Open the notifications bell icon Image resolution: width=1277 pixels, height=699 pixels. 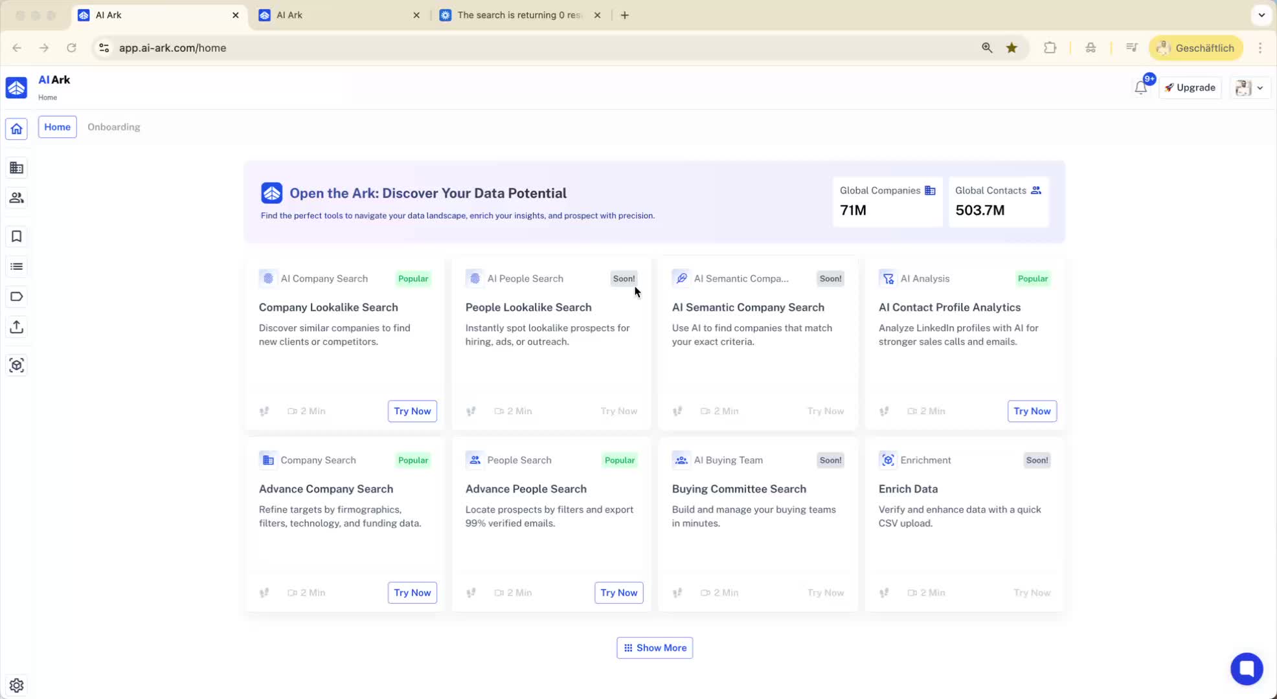(1141, 87)
